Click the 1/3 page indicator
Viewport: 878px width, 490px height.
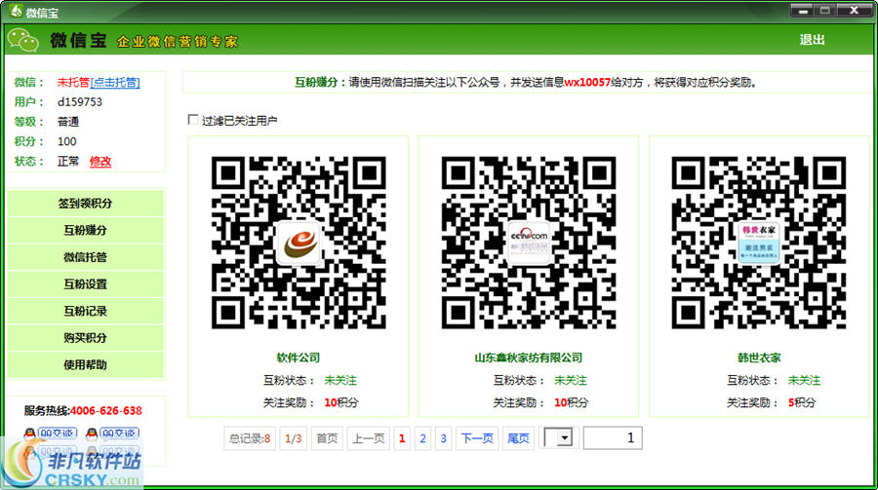[294, 438]
